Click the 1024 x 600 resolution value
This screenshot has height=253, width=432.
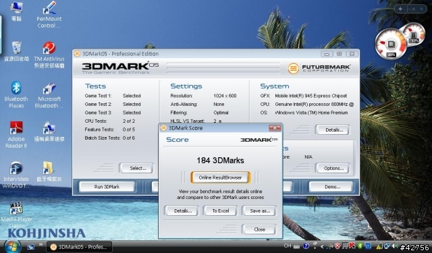[225, 96]
